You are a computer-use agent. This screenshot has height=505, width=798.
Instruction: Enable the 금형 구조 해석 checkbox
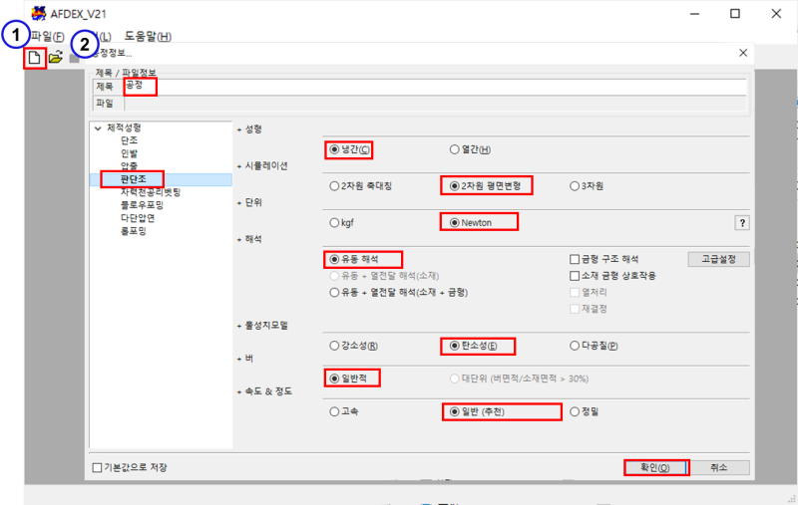575,259
